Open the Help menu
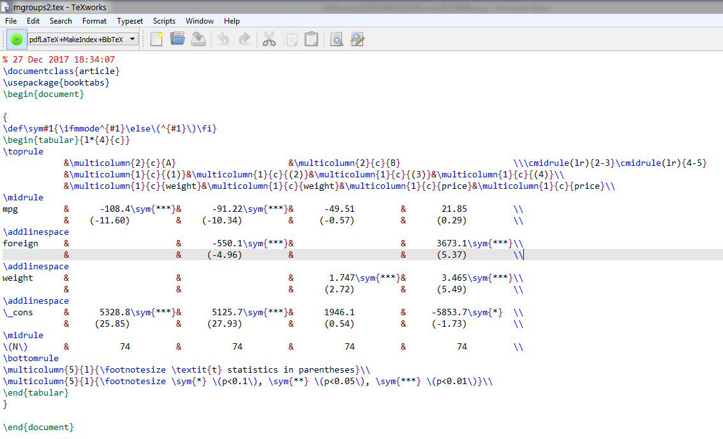Viewport: 723px width, 439px height. pyautogui.click(x=232, y=20)
